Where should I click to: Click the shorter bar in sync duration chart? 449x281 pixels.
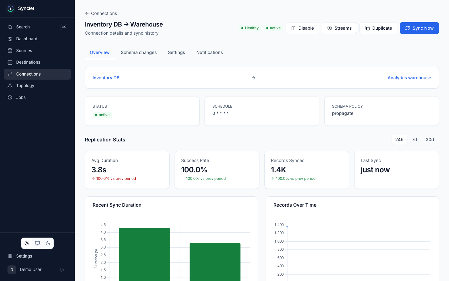215,262
